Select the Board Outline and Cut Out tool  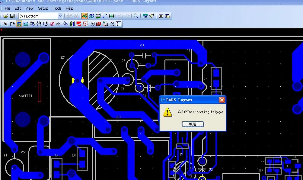[x=45, y=24]
